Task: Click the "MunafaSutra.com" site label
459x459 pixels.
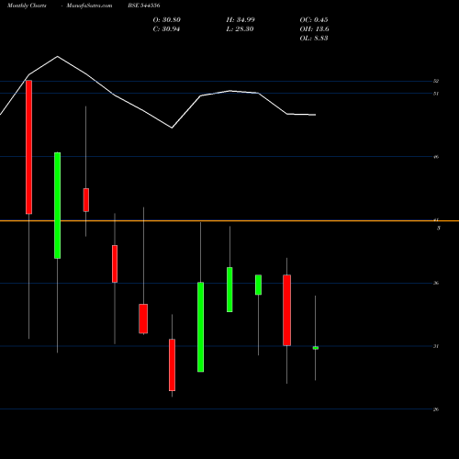Action: point(89,6)
